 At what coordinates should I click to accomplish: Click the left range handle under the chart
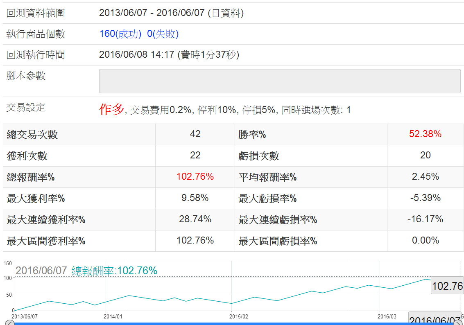point(9,323)
